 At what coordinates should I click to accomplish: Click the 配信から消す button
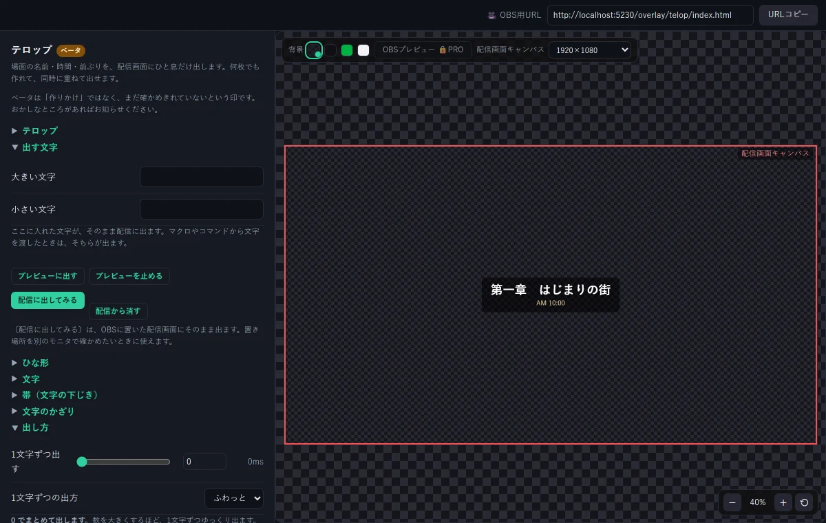pyautogui.click(x=118, y=311)
